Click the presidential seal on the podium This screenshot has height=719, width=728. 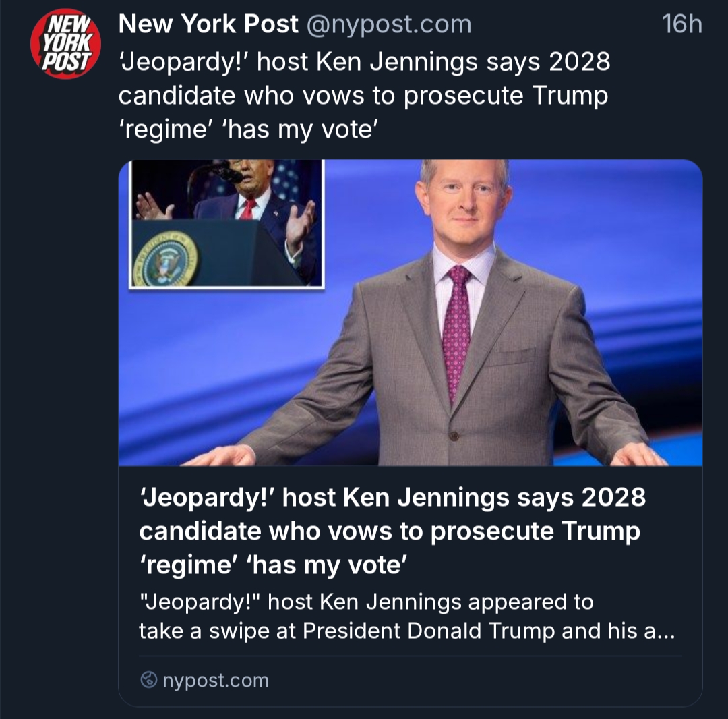tap(166, 259)
